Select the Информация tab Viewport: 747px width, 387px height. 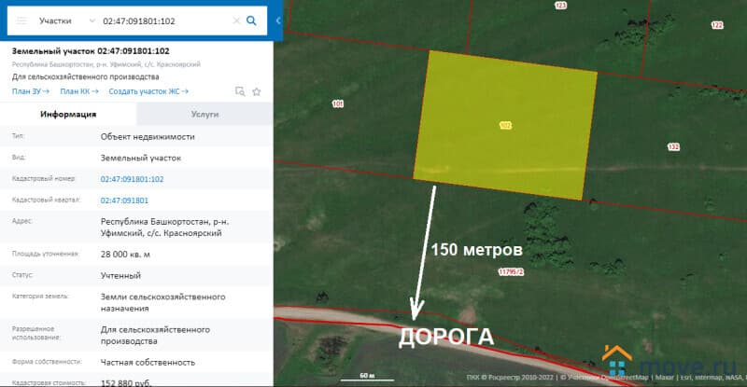pyautogui.click(x=68, y=114)
